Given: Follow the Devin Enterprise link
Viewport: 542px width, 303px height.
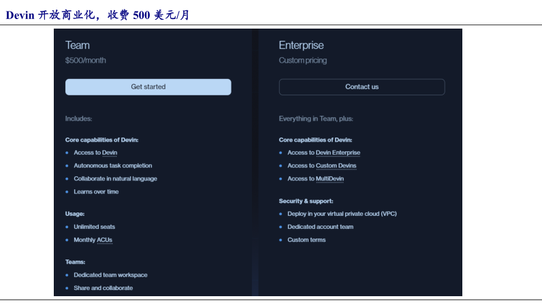Looking at the screenshot, I should 338,153.
